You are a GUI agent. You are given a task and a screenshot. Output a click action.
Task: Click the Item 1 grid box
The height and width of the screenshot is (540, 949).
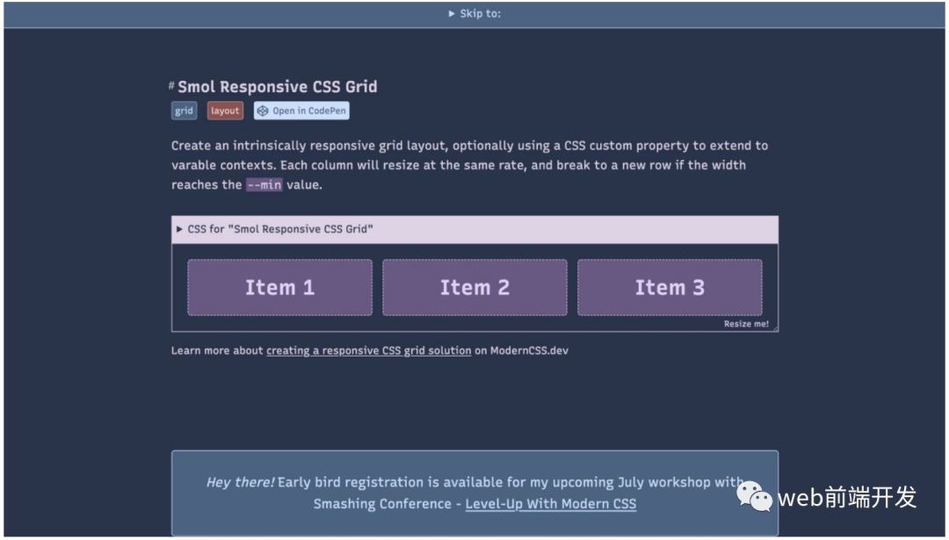click(x=279, y=287)
